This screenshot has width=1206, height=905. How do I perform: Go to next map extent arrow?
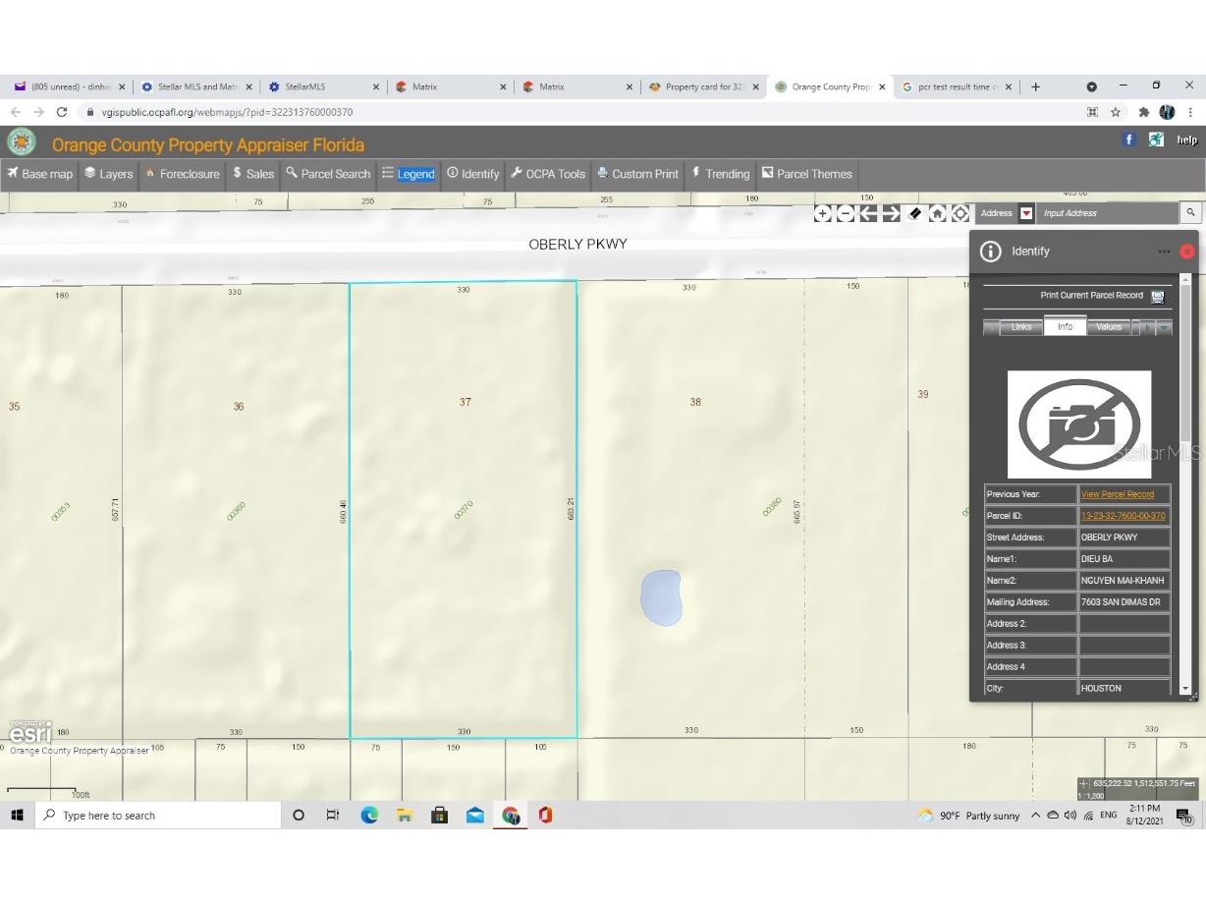coord(891,213)
